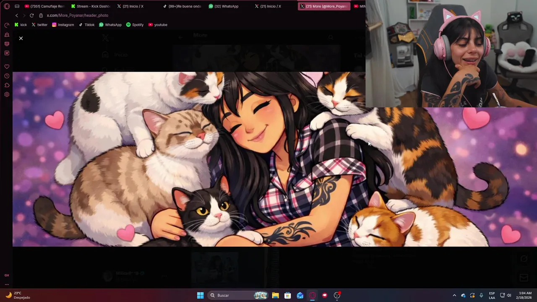Open sidebar three-dots more options
Image resolution: width=537 pixels, height=302 pixels.
[x=7, y=284]
